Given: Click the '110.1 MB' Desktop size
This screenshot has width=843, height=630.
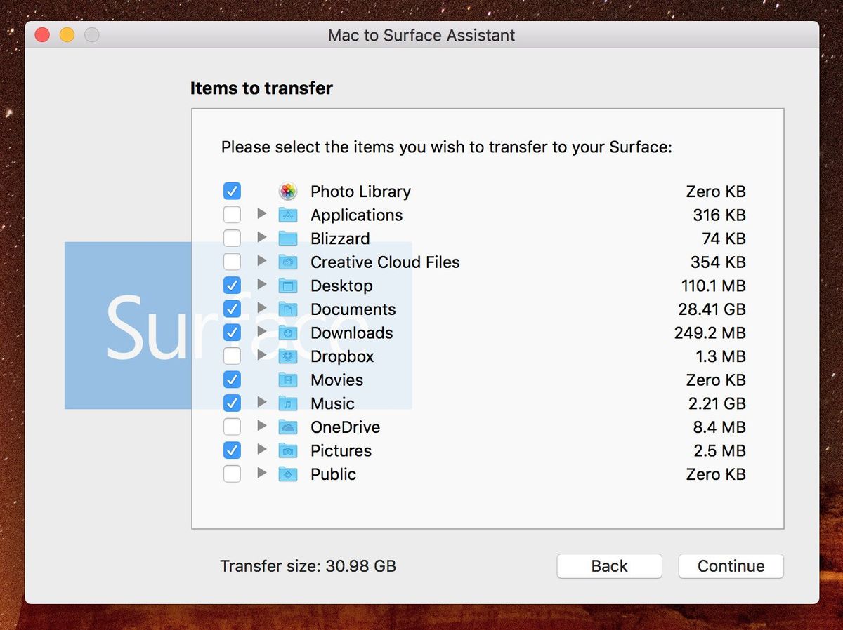Looking at the screenshot, I should [714, 286].
